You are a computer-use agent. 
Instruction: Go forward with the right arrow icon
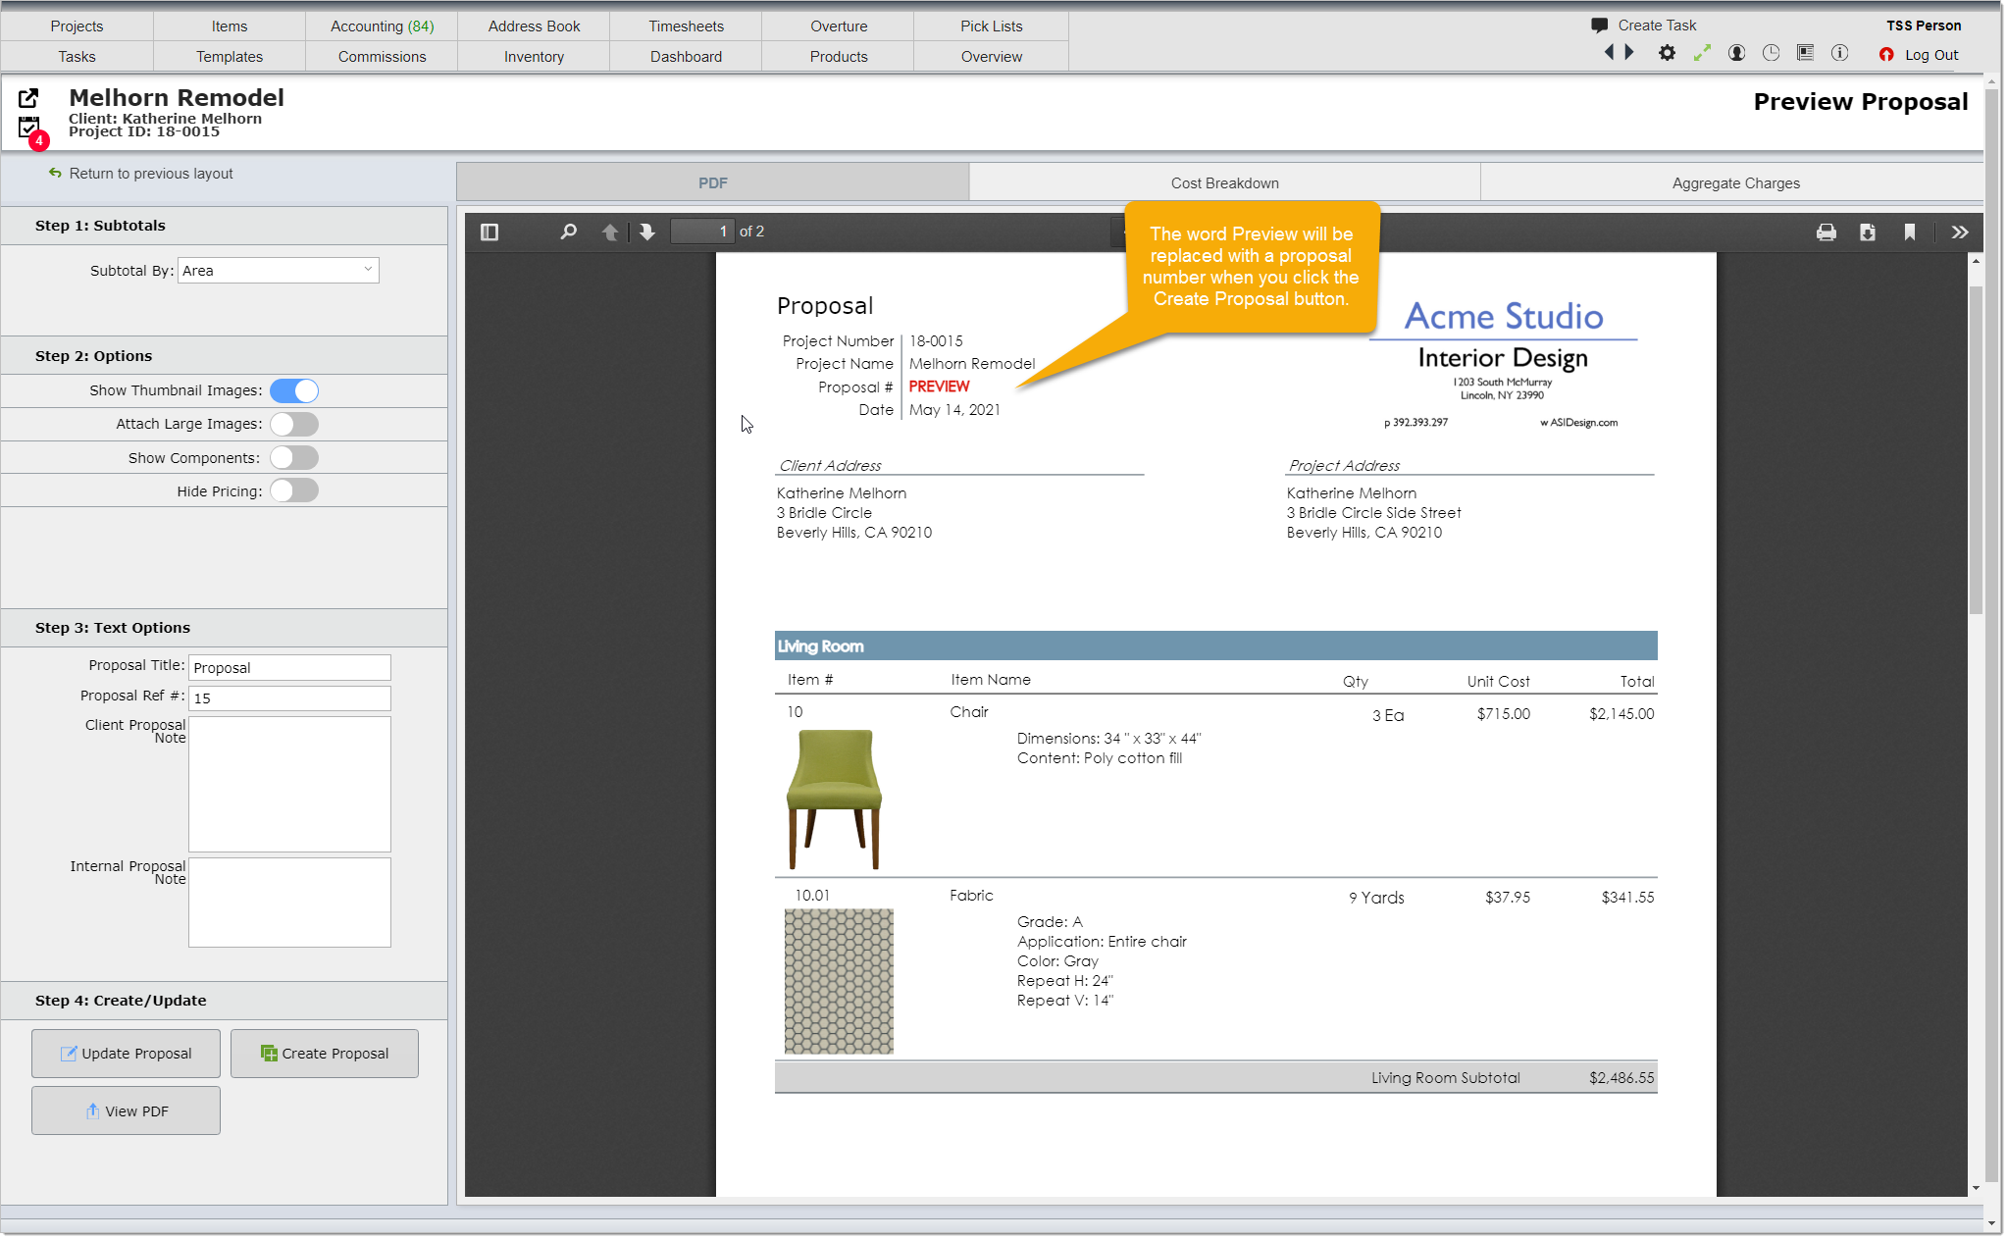pyautogui.click(x=1629, y=53)
